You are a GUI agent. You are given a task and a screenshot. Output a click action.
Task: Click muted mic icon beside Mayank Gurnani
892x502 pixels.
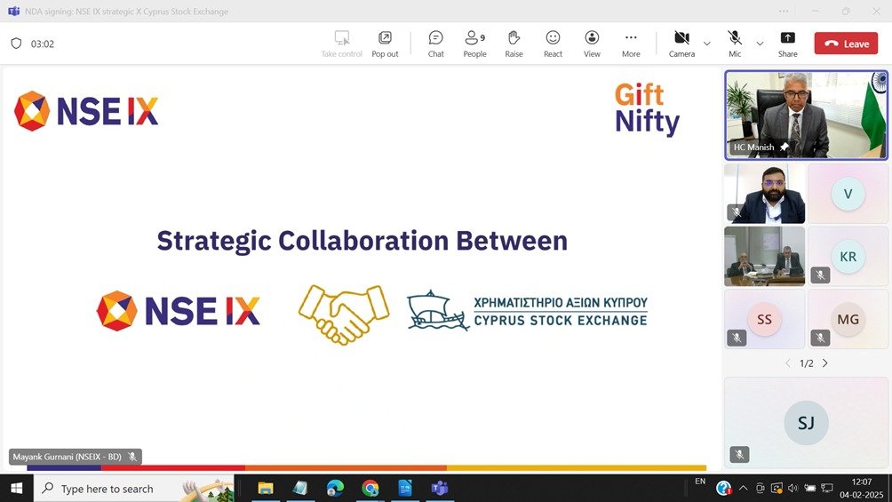click(132, 457)
